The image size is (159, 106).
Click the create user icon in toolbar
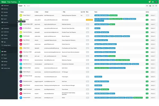[150, 5]
